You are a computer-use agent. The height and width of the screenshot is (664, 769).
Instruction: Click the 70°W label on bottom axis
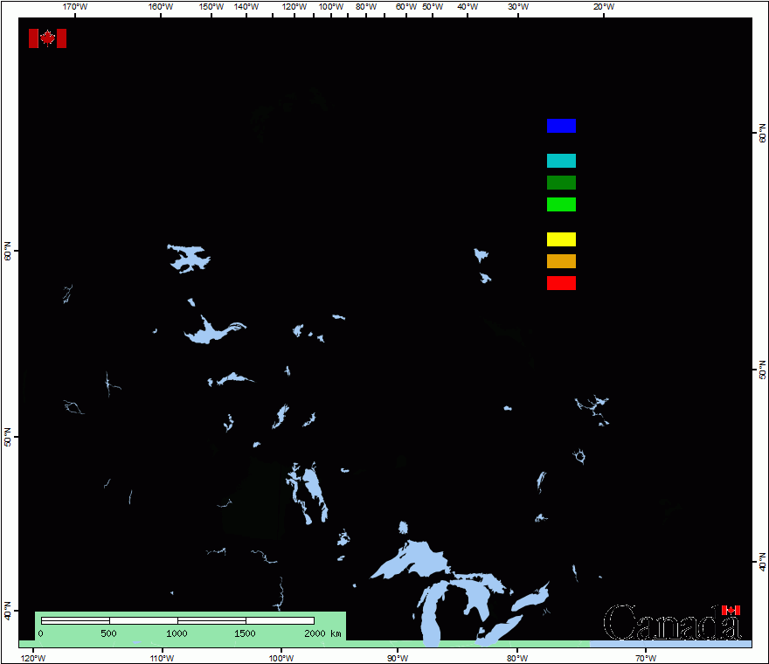click(x=646, y=657)
